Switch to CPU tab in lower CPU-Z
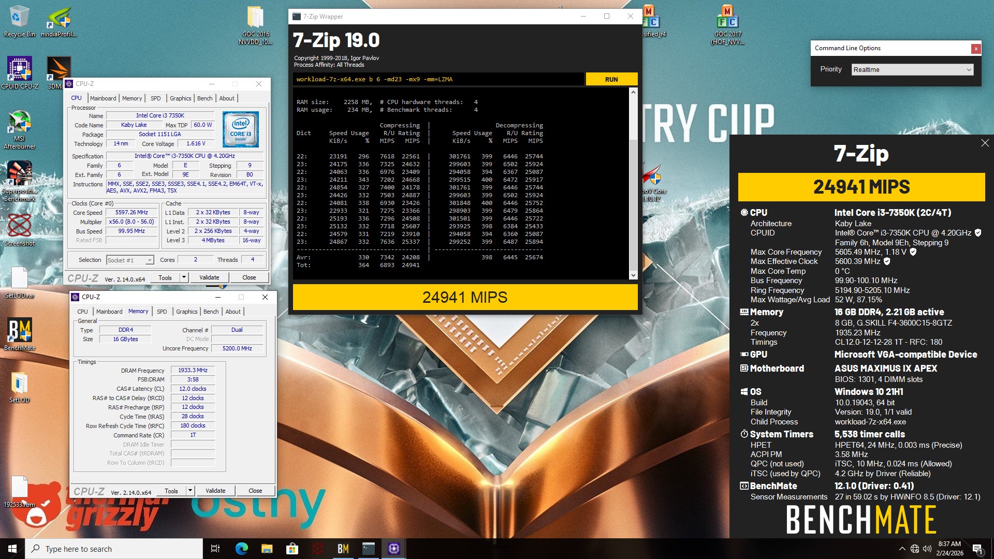The width and height of the screenshot is (994, 559). 83,312
